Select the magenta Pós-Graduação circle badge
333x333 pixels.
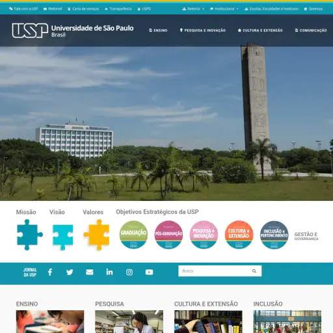pyautogui.click(x=168, y=235)
